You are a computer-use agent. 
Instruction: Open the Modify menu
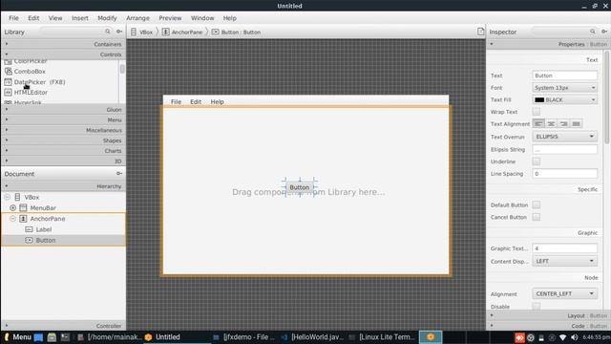107,18
